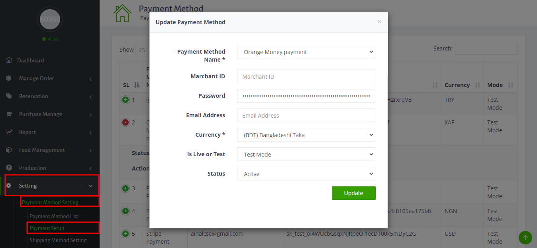Click the Manage Order sidebar icon

point(9,78)
